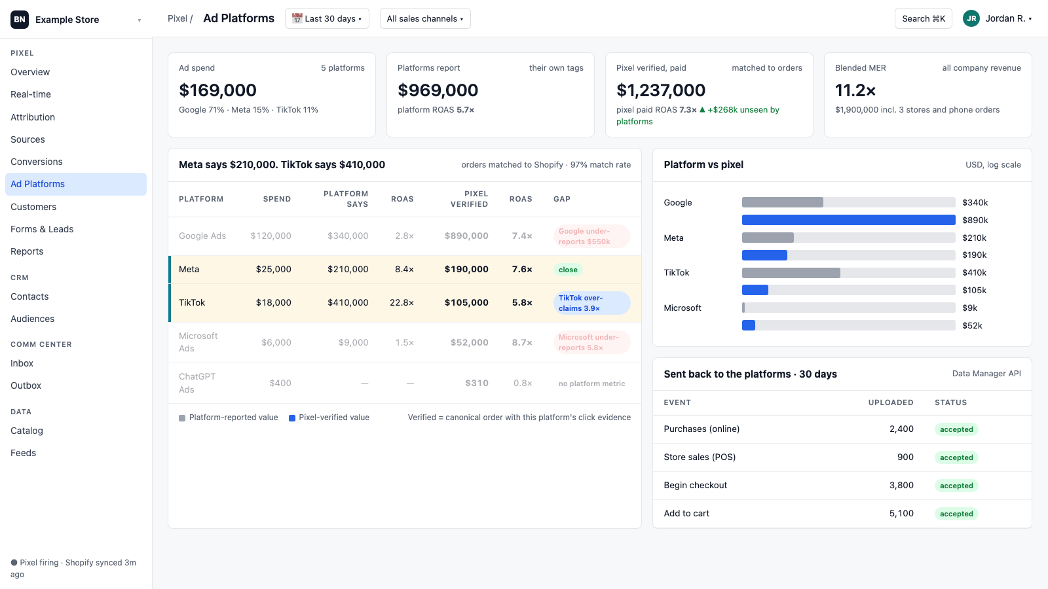Open Customers in the sidebar

[76, 207]
